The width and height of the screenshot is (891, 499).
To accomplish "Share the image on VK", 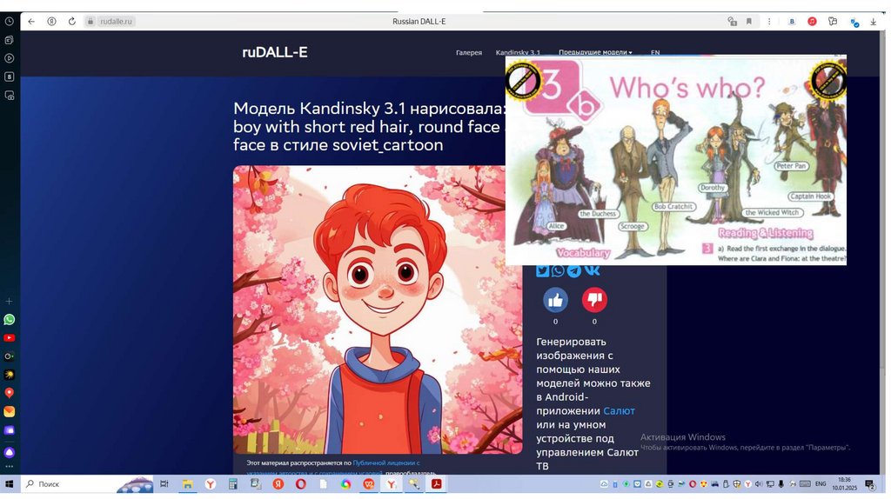I will pyautogui.click(x=593, y=270).
